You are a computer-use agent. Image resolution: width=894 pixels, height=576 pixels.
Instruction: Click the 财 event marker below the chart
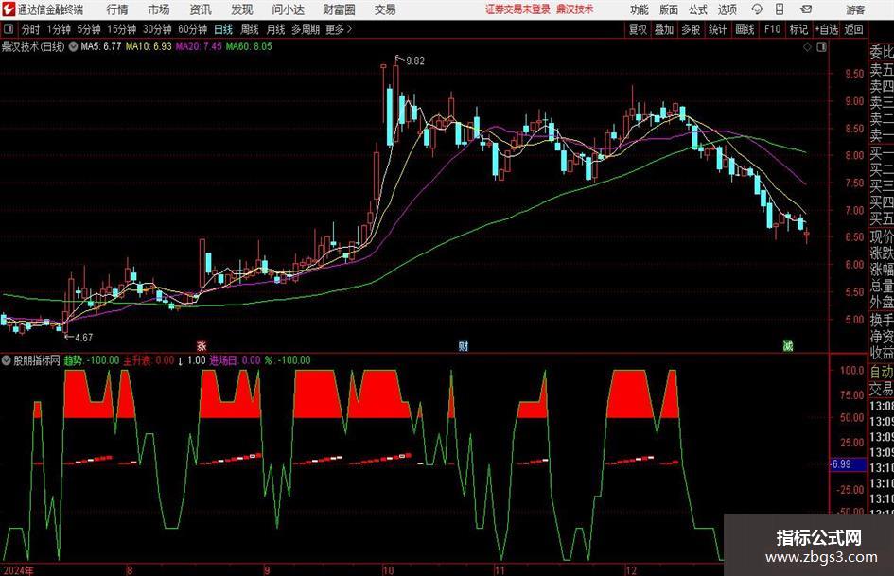tap(464, 346)
